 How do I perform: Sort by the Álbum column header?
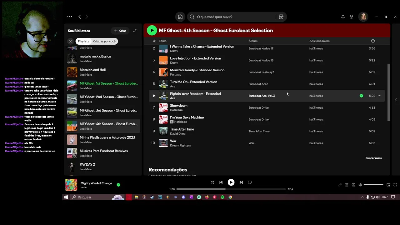point(253,41)
